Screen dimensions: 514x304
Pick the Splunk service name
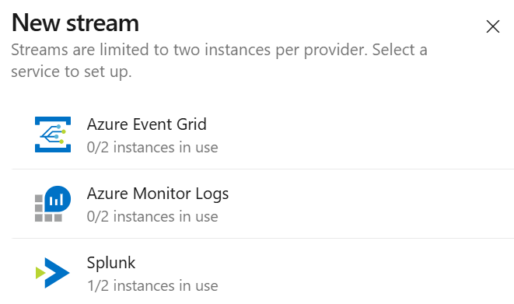tap(110, 263)
